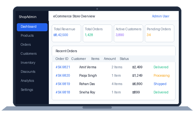The image size is (194, 116).
Task: Click the 4 Items cell
Action: pyautogui.click(x=117, y=84)
